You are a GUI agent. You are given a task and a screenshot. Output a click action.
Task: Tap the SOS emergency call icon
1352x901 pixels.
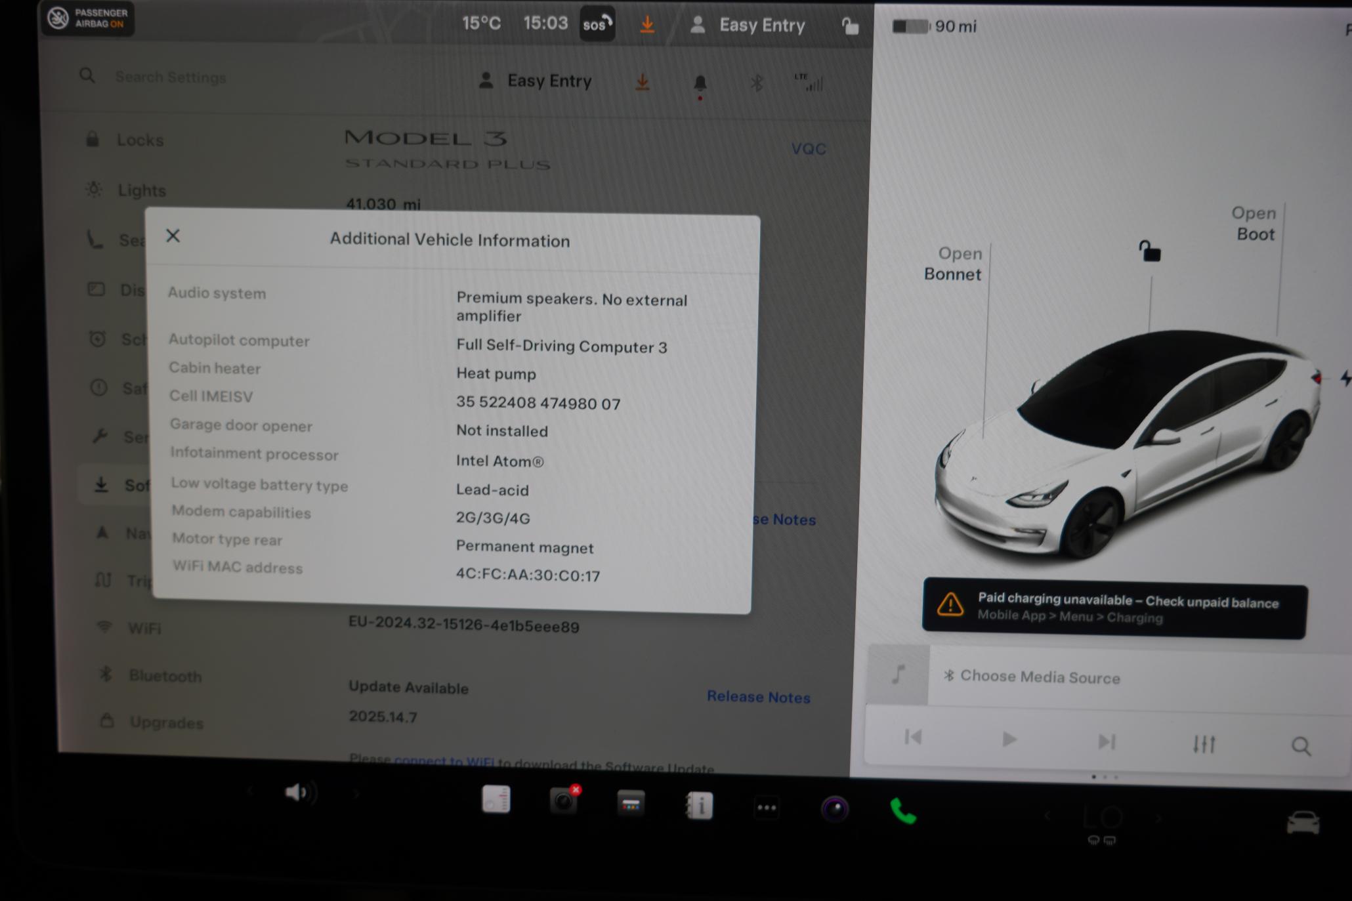pyautogui.click(x=597, y=24)
